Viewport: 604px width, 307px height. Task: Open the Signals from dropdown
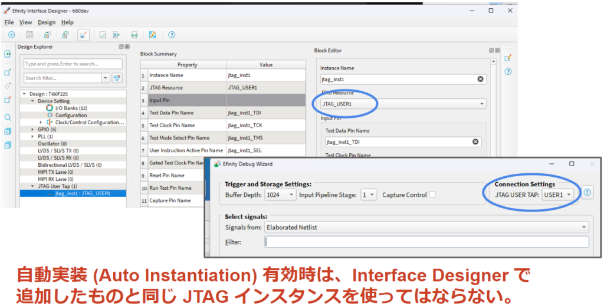coord(426,227)
